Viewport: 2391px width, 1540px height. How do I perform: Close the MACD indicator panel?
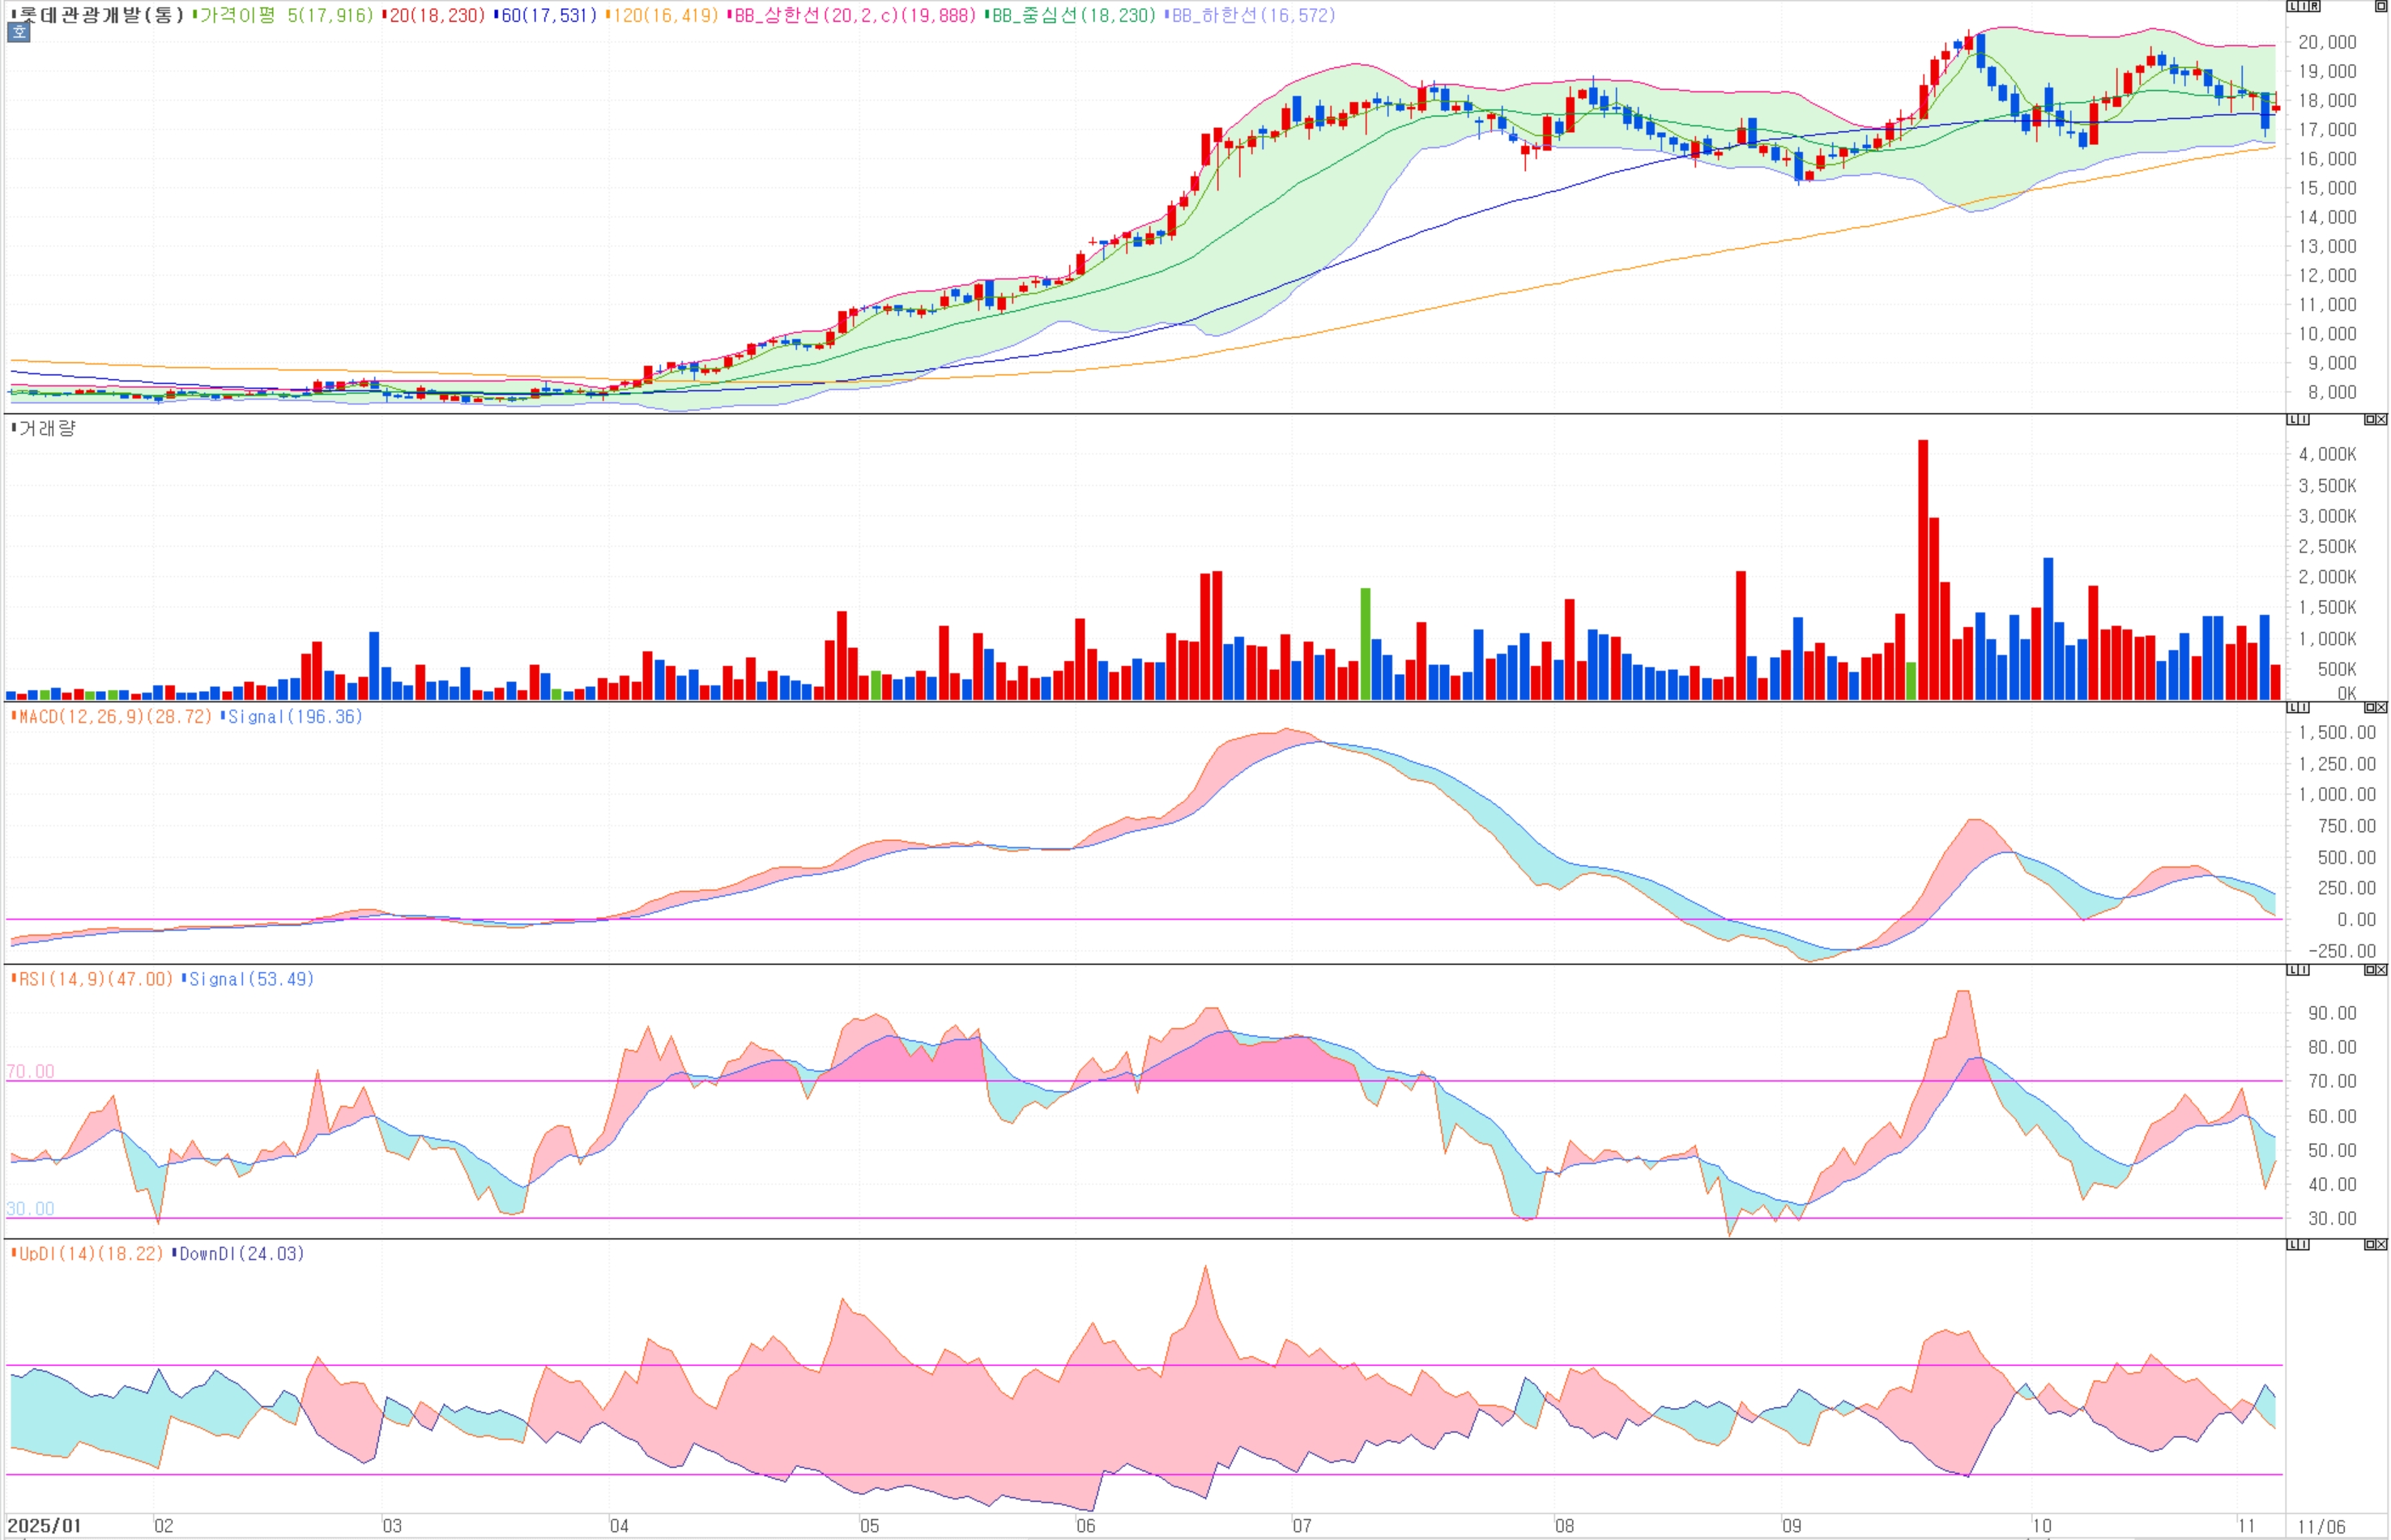click(2381, 708)
